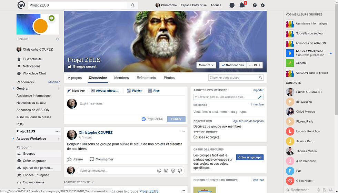Open the Astuces Workplace shortcut in sidebar
The width and height of the screenshot is (338, 193).
[31, 139]
